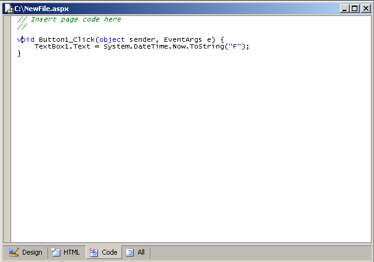This screenshot has width=374, height=262.
Task: Click the closing brace of the method
Action: [x=19, y=54]
